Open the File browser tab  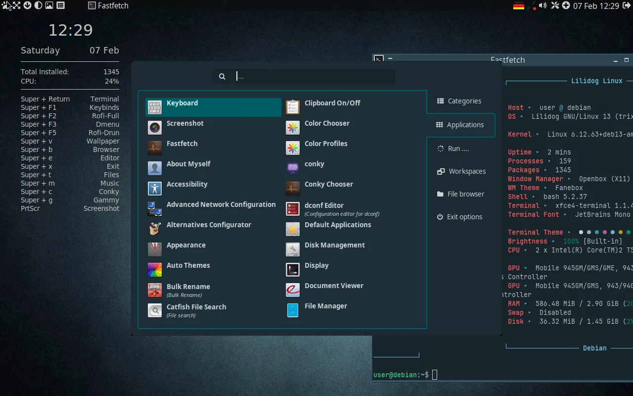click(460, 194)
